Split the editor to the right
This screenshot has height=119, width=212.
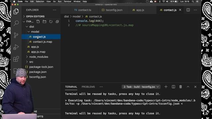(x=188, y=10)
